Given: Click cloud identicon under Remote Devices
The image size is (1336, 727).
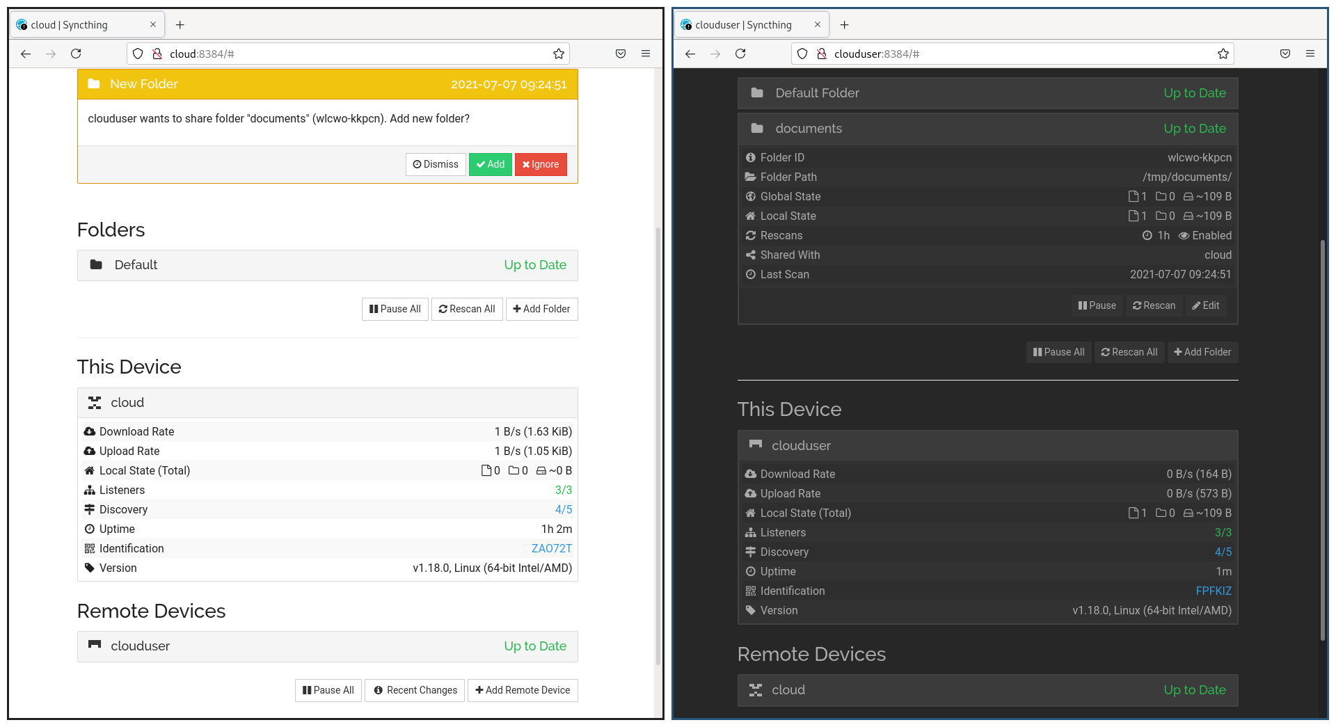Looking at the screenshot, I should point(756,690).
